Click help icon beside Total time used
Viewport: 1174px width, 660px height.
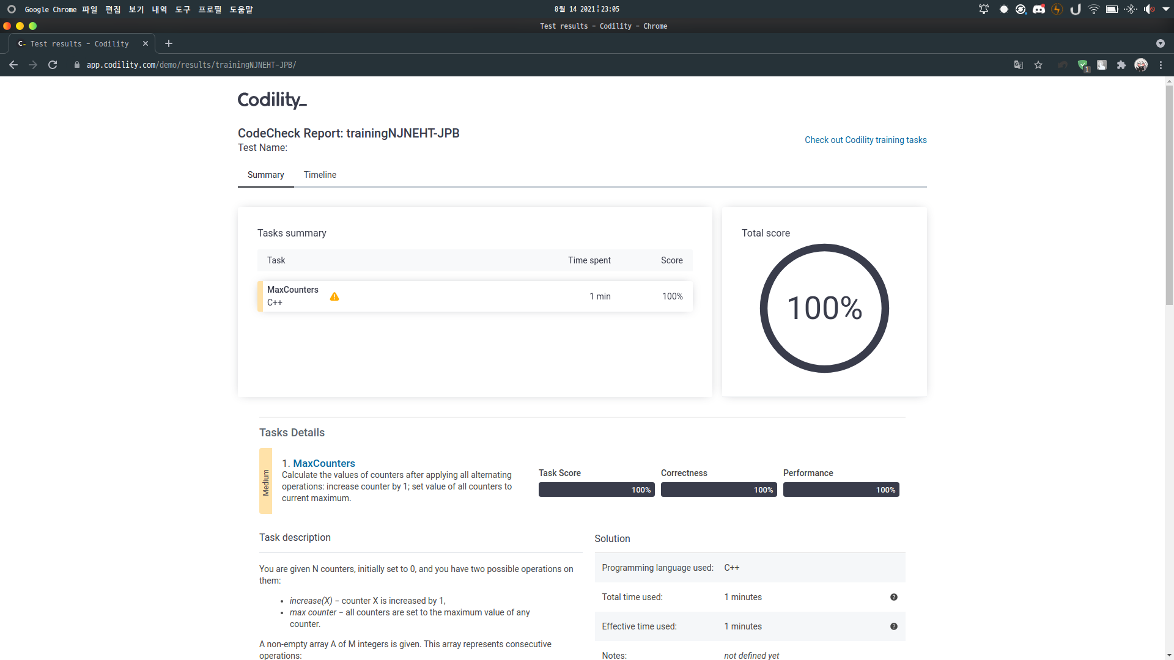click(x=893, y=597)
